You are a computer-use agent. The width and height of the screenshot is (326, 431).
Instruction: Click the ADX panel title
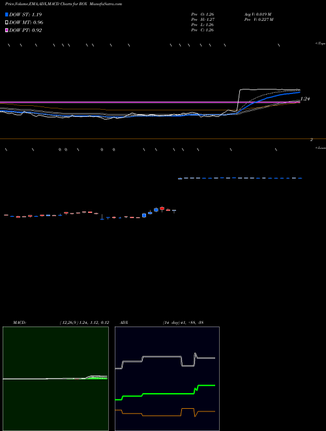124,323
